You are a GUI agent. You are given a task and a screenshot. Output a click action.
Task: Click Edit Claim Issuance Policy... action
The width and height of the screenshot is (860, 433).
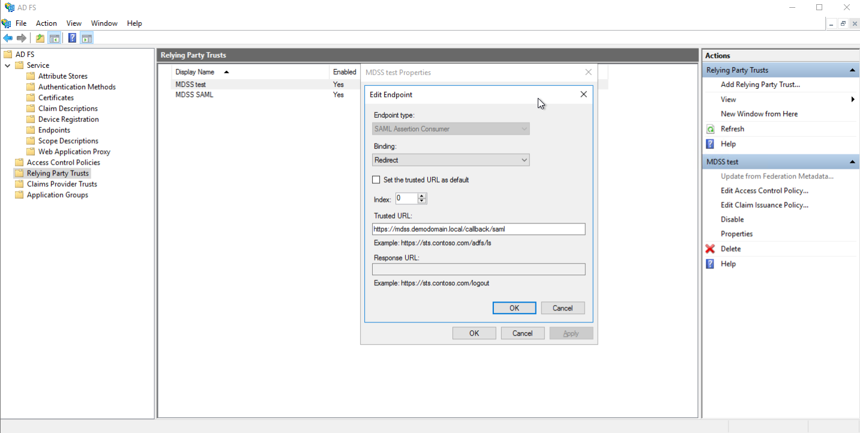coord(765,205)
